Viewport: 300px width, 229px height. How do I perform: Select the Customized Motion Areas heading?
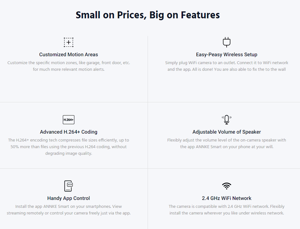pos(69,54)
